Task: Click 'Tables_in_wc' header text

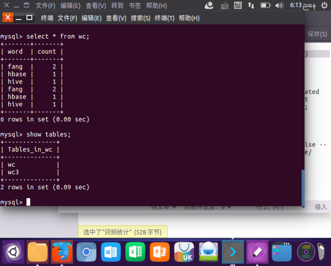Action: [x=30, y=150]
